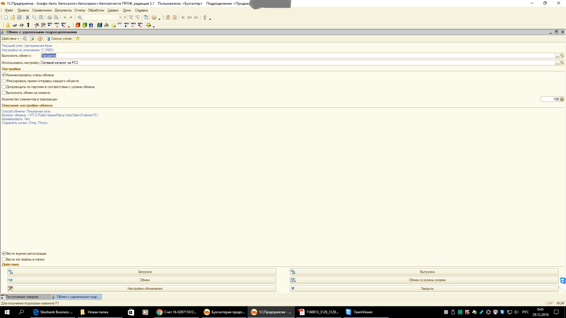Click the Save diskette icon
Image resolution: width=566 pixels, height=318 pixels.
pyautogui.click(x=19, y=18)
